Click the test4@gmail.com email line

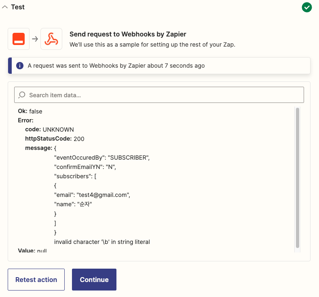pos(92,195)
